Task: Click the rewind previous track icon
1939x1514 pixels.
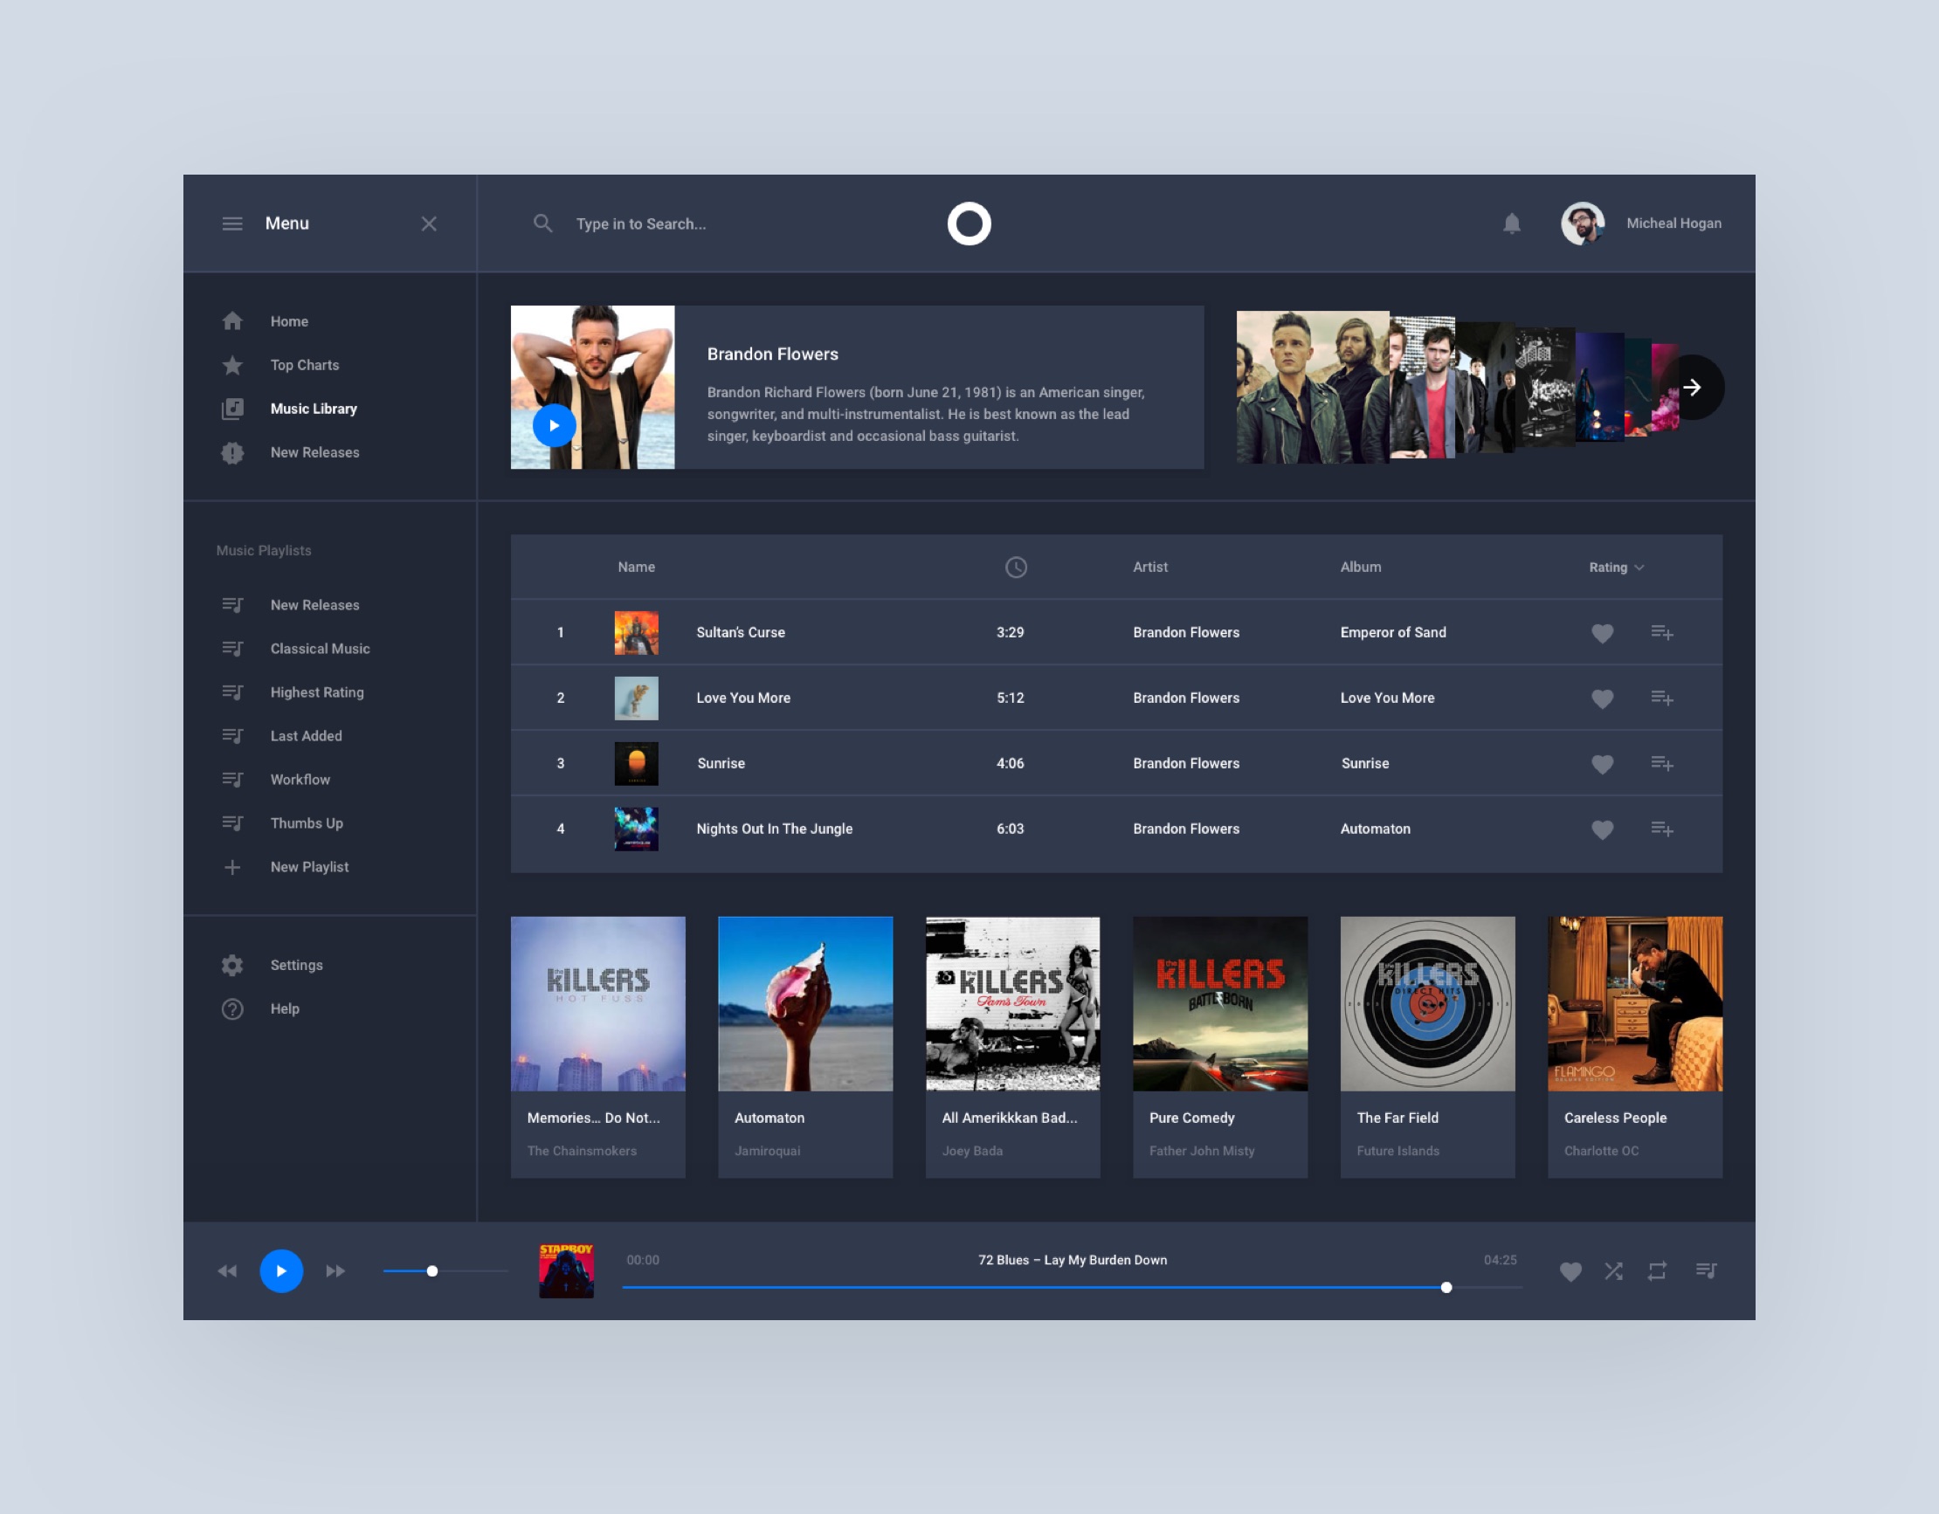Action: (x=227, y=1271)
